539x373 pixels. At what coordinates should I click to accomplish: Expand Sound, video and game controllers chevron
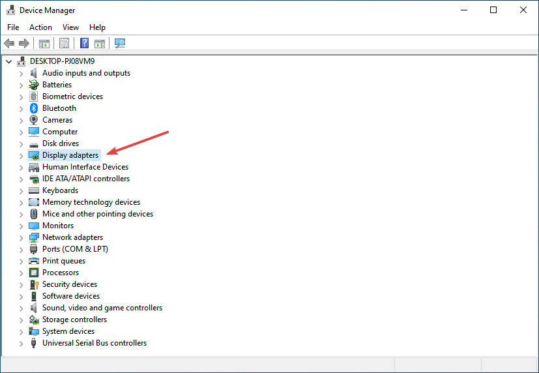tap(22, 308)
